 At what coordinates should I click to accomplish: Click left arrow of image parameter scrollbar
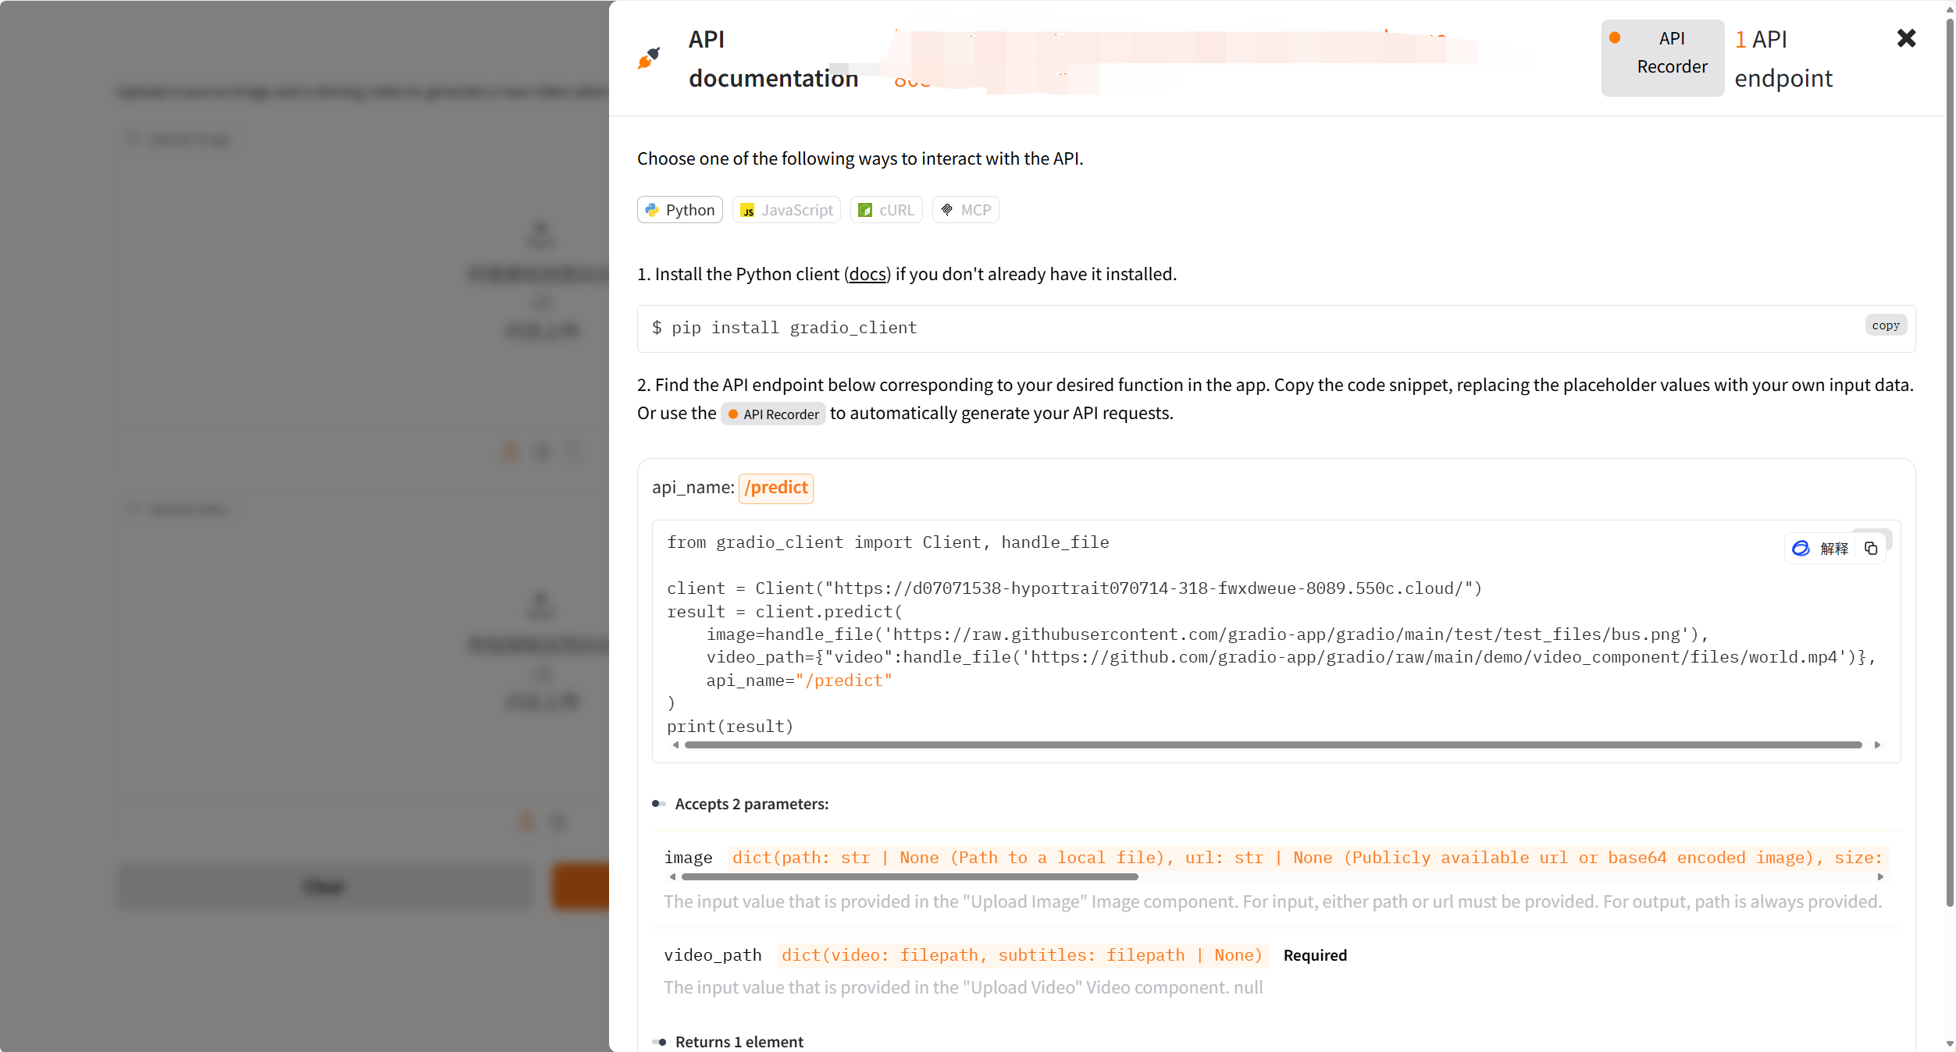coord(672,877)
